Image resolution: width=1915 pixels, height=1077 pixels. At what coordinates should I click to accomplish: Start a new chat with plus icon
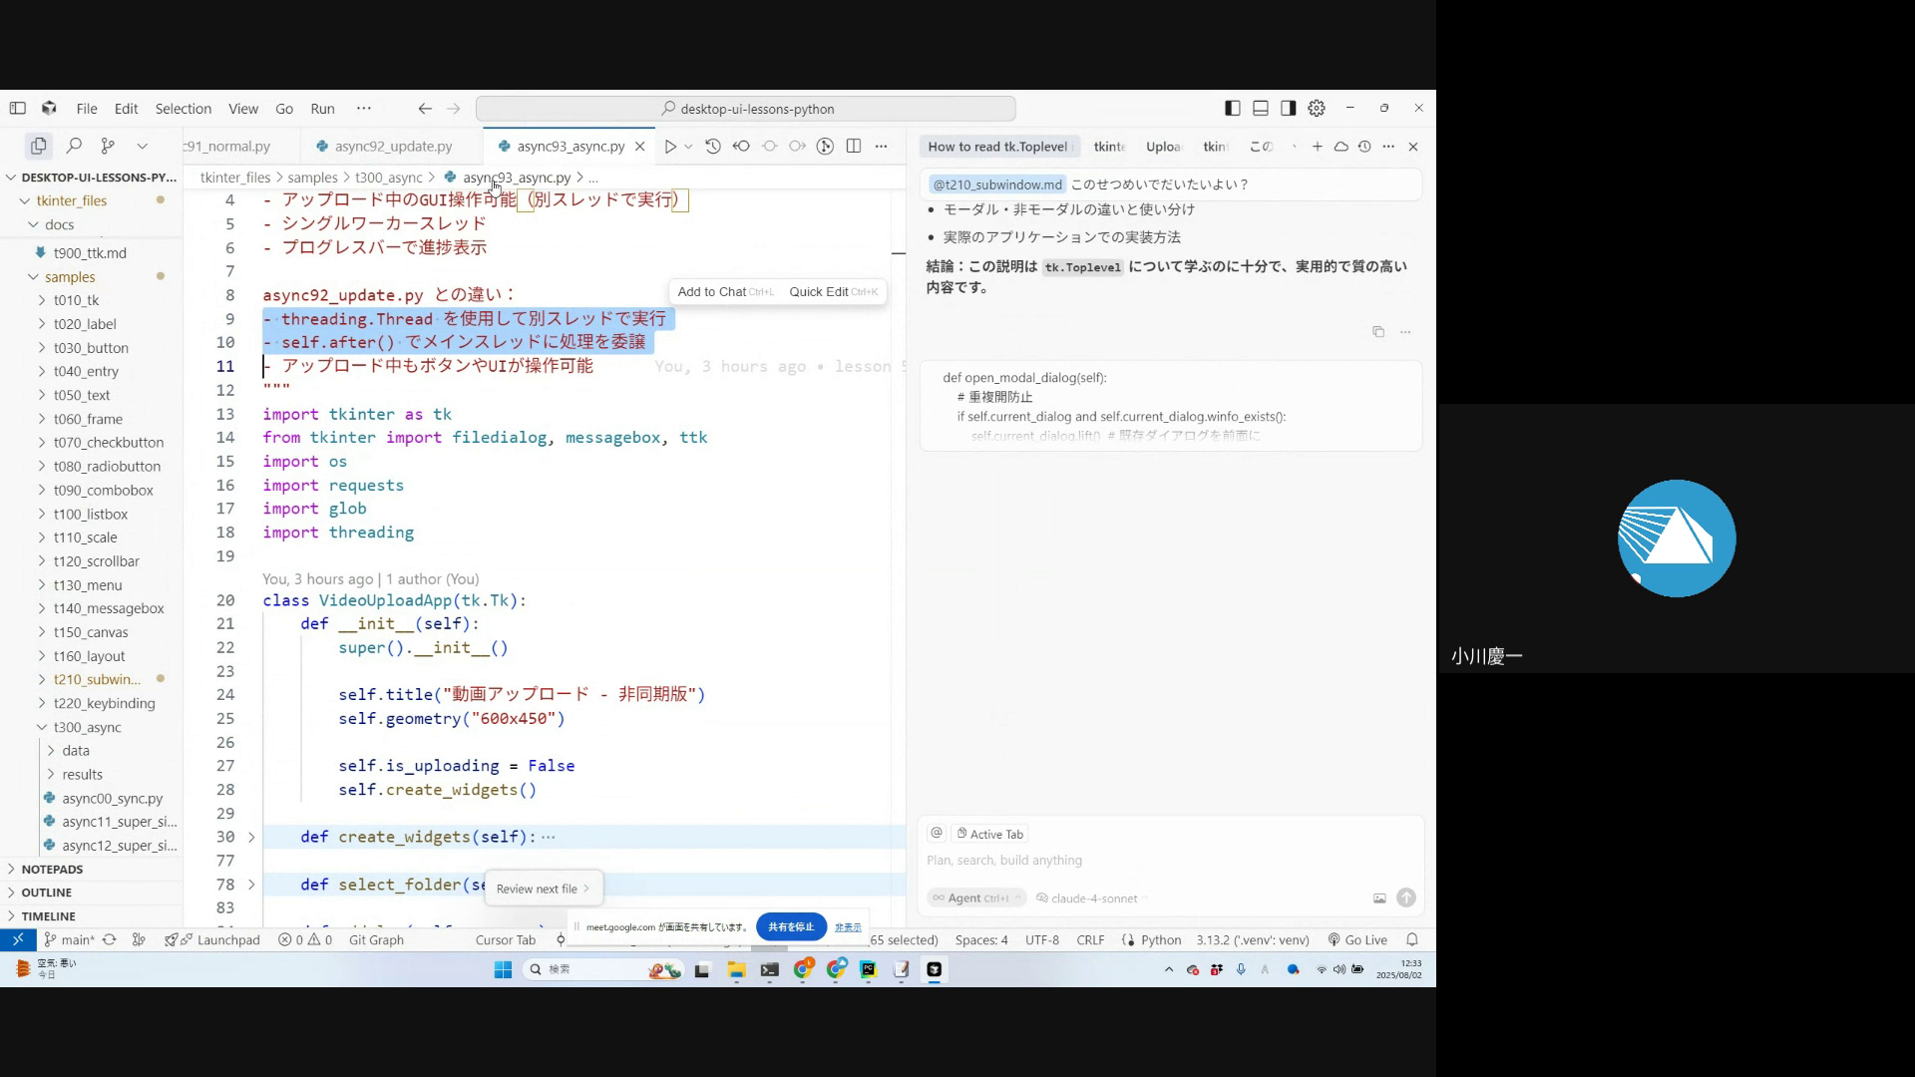1318,147
